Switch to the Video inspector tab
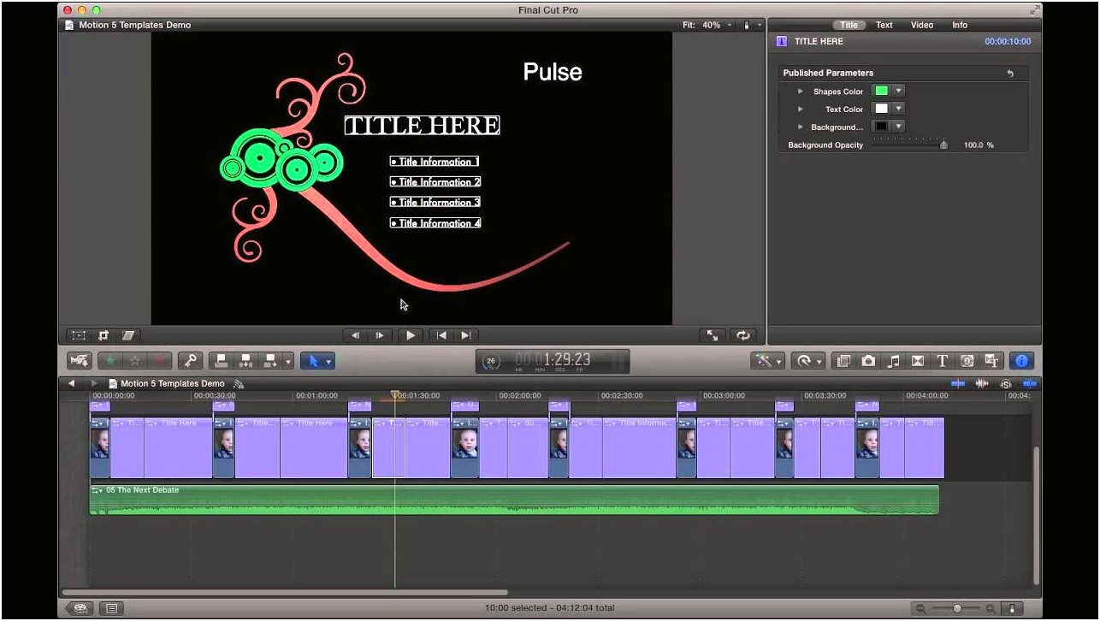The height and width of the screenshot is (621, 1100). coord(922,25)
